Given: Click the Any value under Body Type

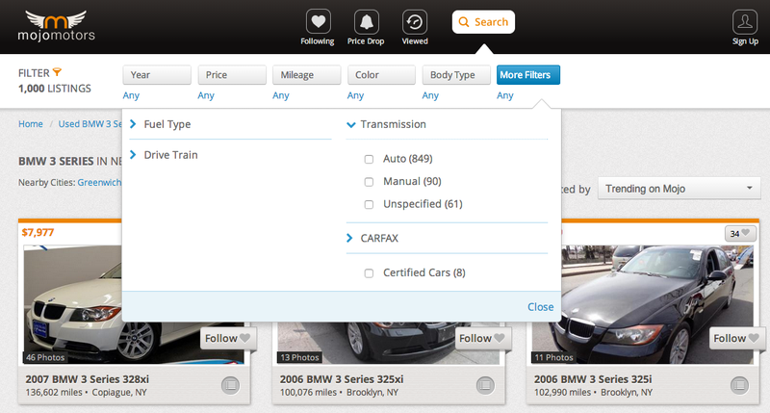Looking at the screenshot, I should tap(430, 95).
